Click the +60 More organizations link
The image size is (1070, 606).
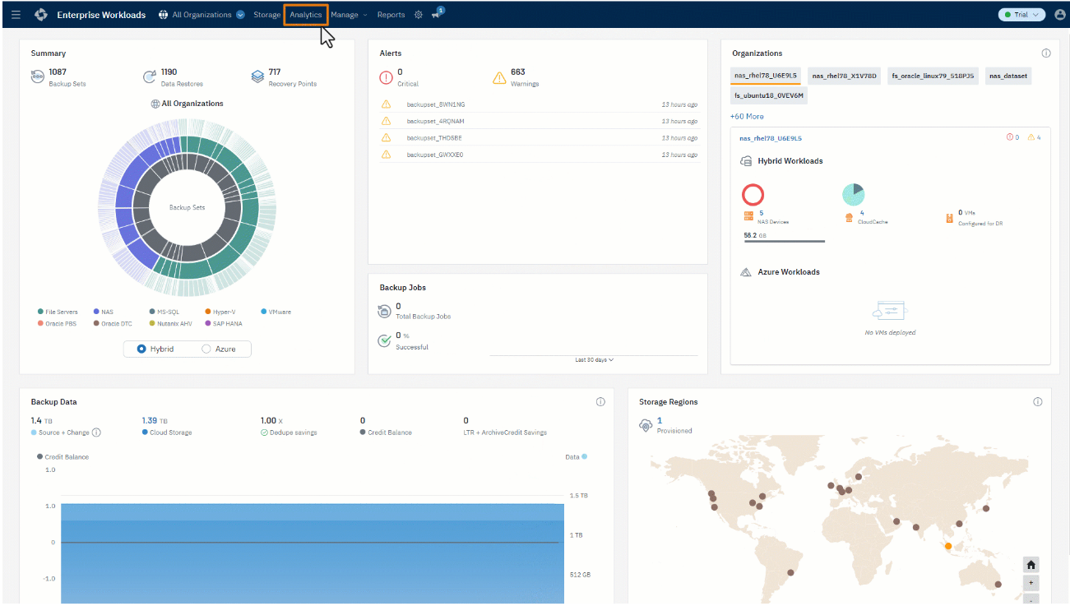(x=747, y=117)
